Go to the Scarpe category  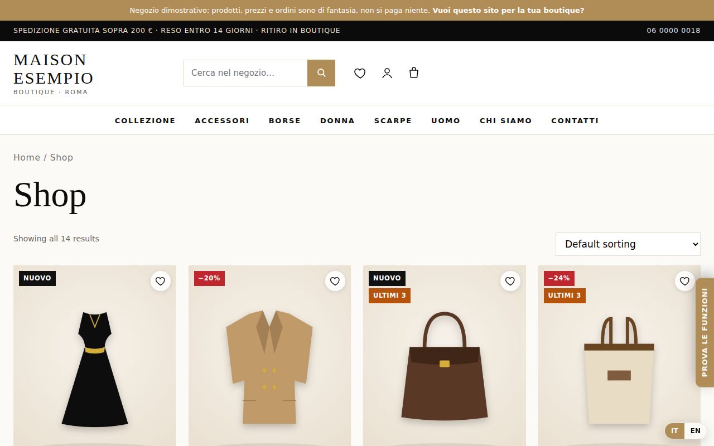[x=393, y=120]
